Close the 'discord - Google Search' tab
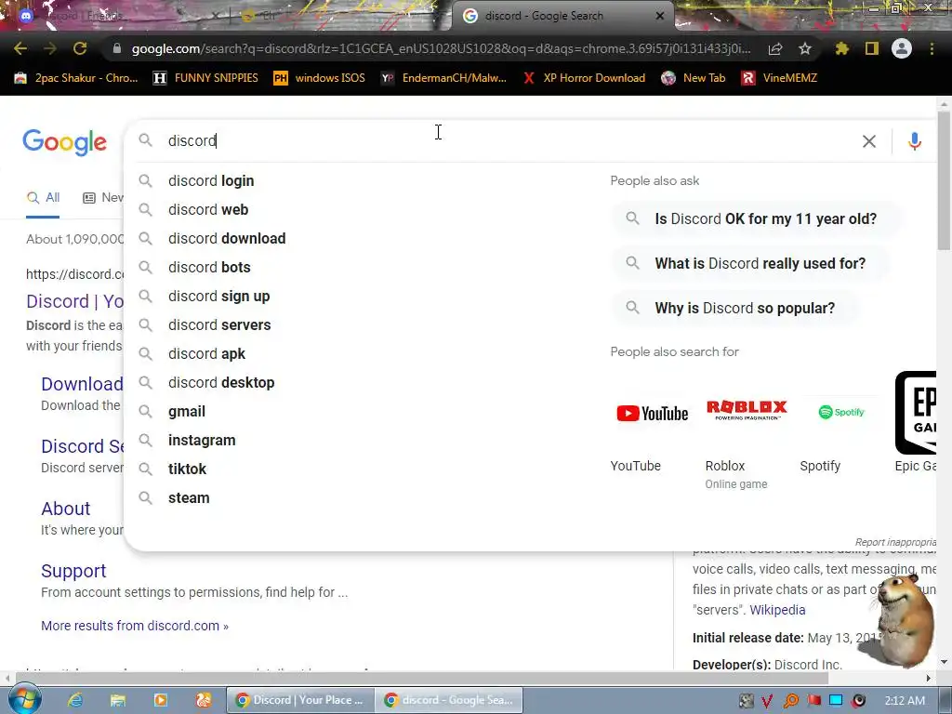Viewport: 952px width, 714px height. [x=660, y=16]
